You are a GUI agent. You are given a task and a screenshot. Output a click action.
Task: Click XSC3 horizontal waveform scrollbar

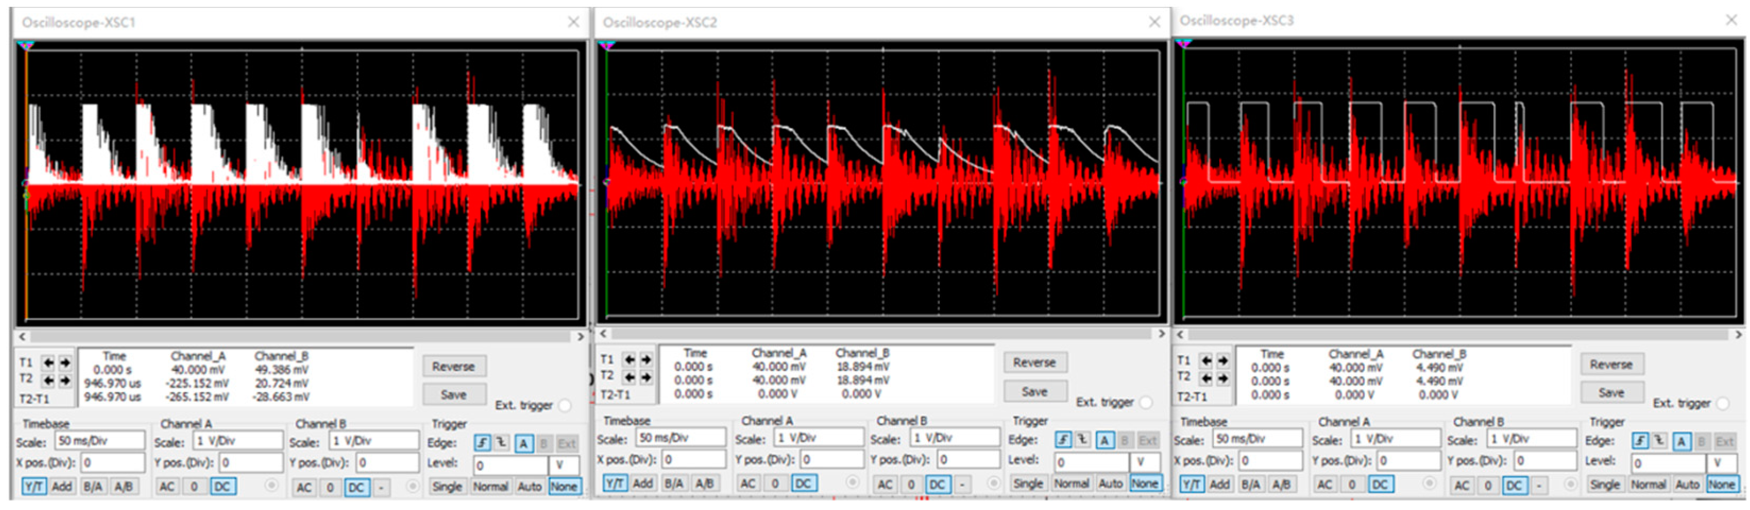[1458, 334]
